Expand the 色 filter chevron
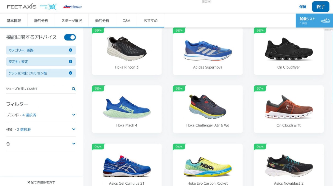The width and height of the screenshot is (333, 186). point(74,143)
